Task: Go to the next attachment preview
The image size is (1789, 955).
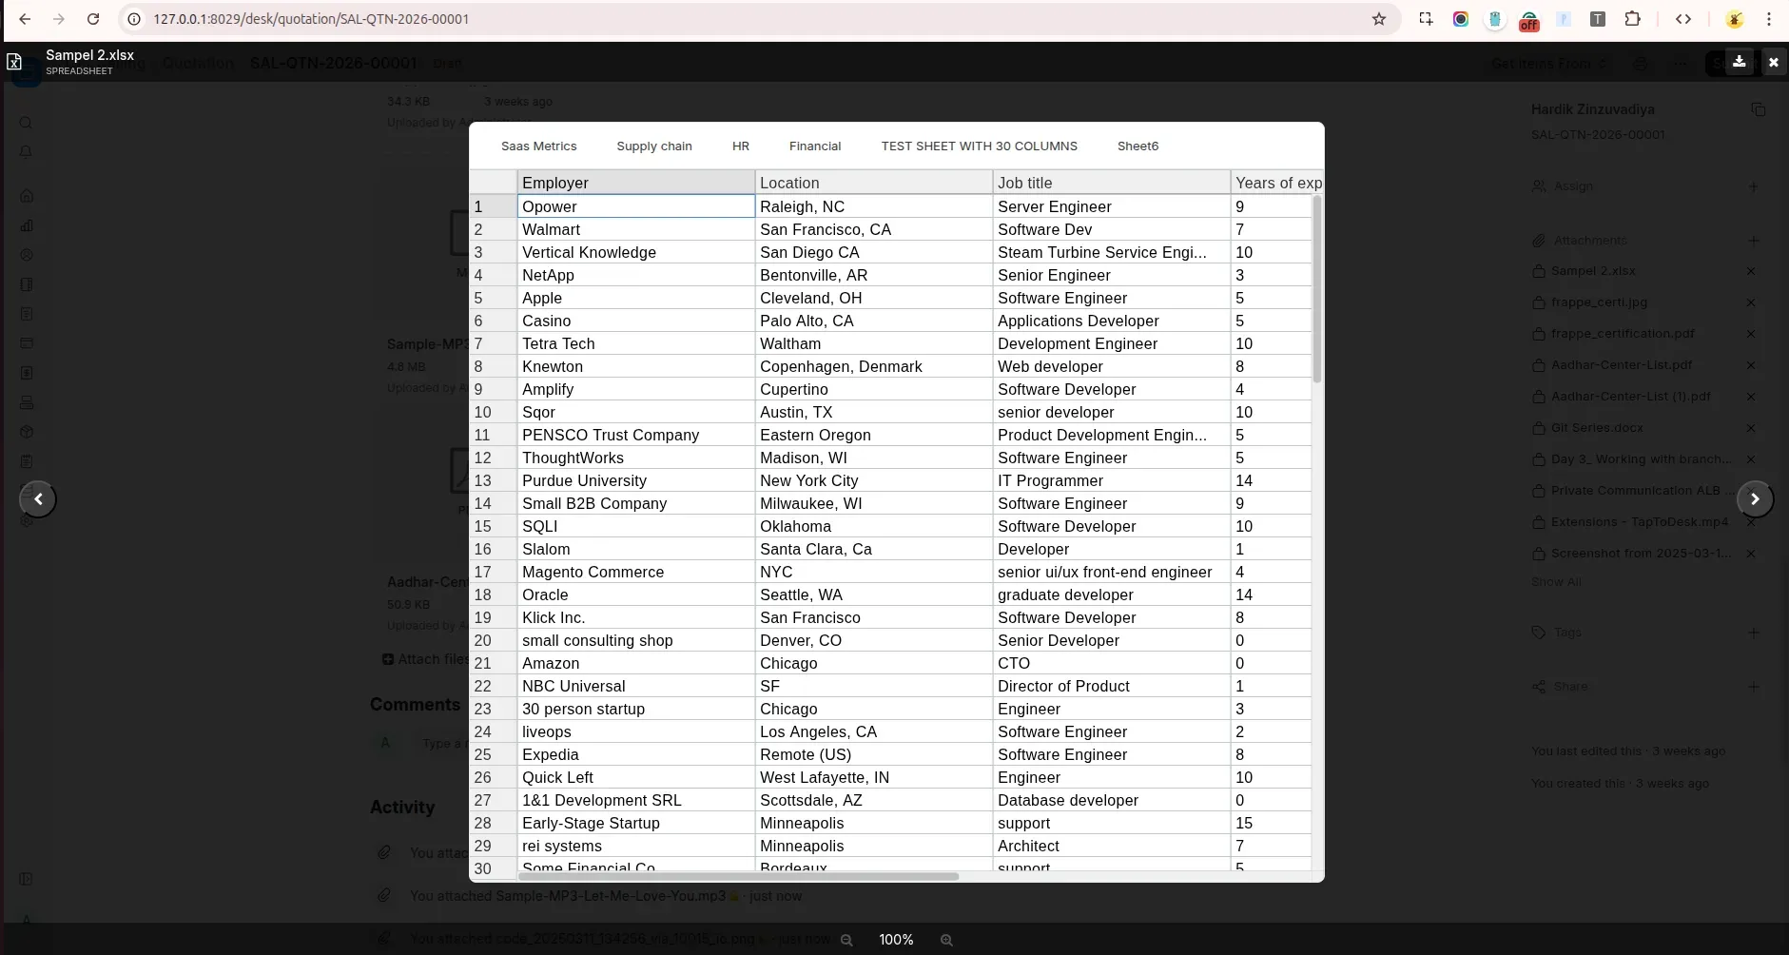Action: [1755, 498]
